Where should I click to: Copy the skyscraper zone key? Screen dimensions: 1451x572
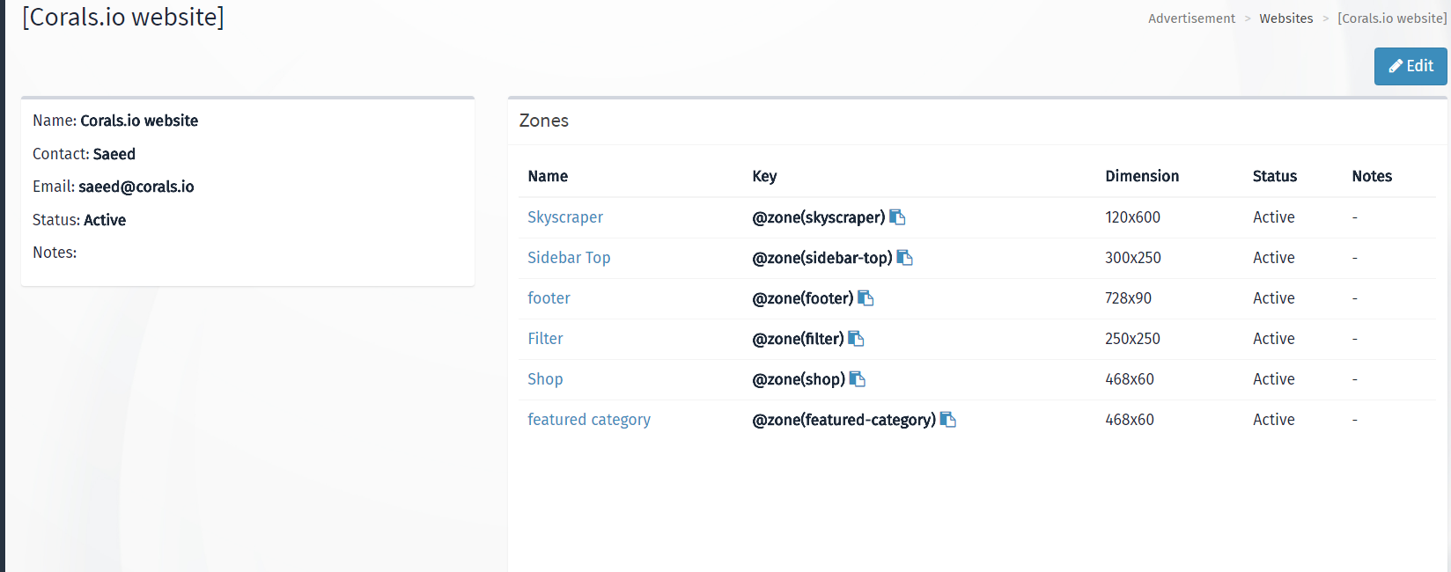coord(897,217)
